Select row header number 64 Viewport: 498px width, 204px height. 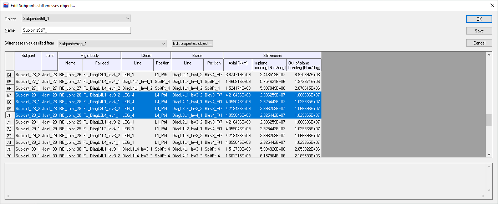(x=10, y=75)
